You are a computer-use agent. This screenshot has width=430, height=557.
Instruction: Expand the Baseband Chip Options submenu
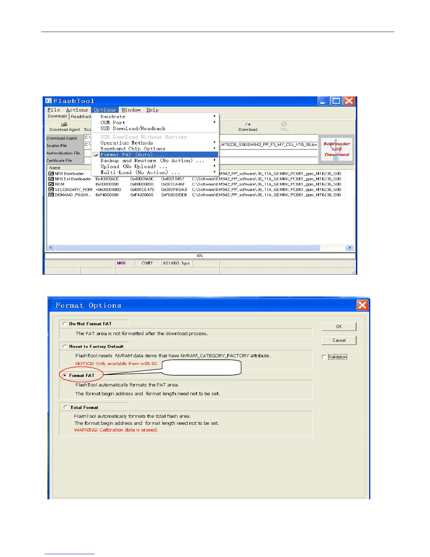(155, 149)
